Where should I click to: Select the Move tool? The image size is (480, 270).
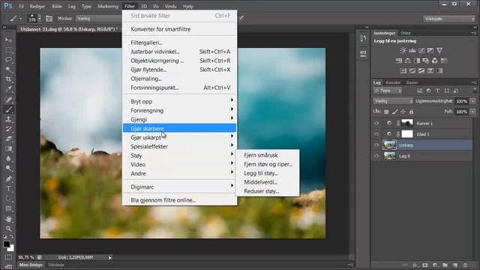click(8, 40)
